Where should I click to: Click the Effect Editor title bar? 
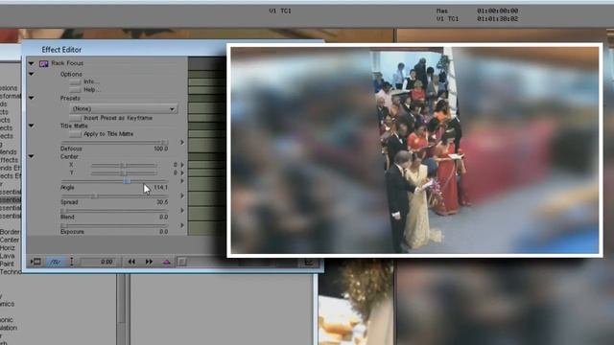[x=126, y=50]
